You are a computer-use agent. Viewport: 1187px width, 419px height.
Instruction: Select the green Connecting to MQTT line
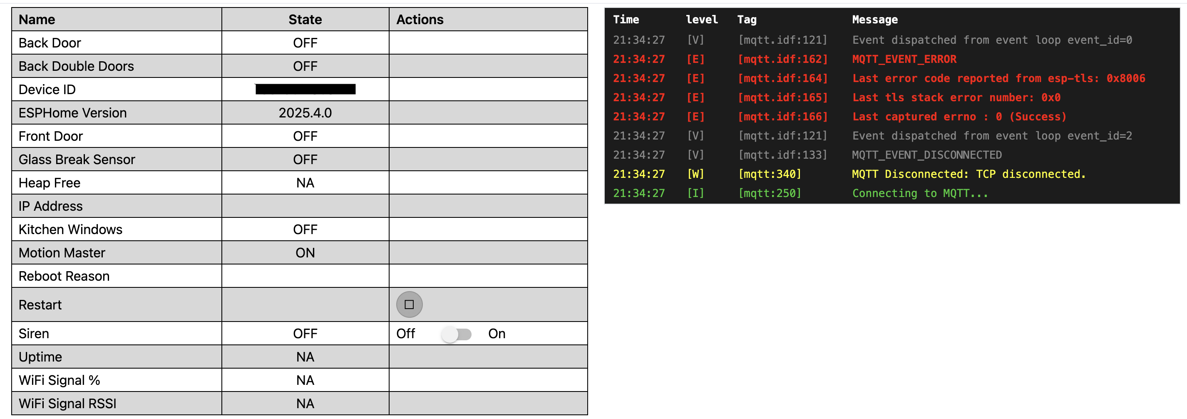coord(800,194)
